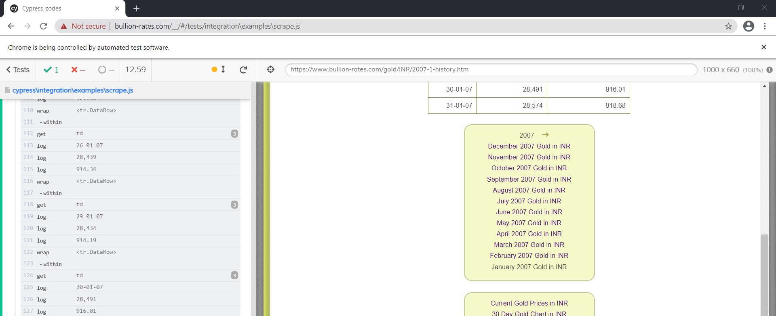Screen dimensions: 776x316
Task: Click table cell 31-01-07
Action: point(453,105)
